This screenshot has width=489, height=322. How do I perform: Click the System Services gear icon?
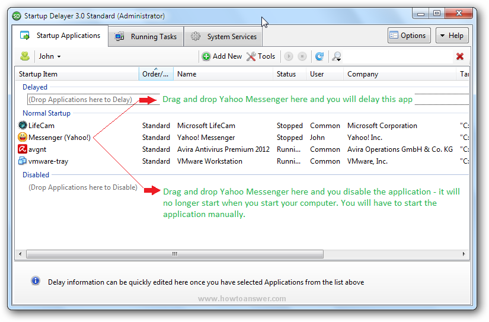pos(196,36)
